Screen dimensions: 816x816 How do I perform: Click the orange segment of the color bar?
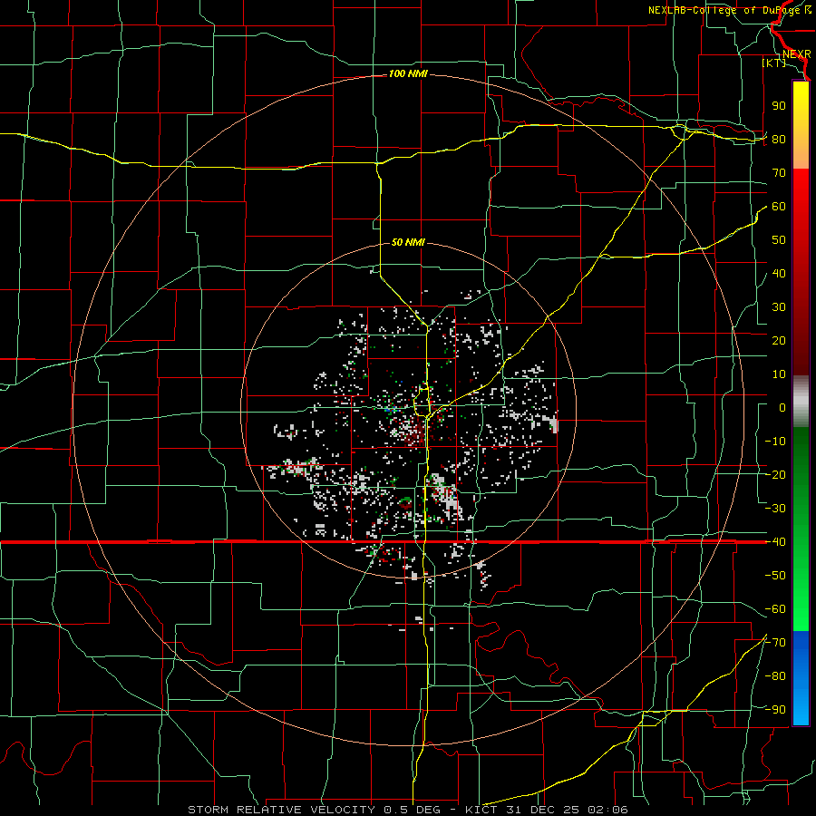[801, 153]
